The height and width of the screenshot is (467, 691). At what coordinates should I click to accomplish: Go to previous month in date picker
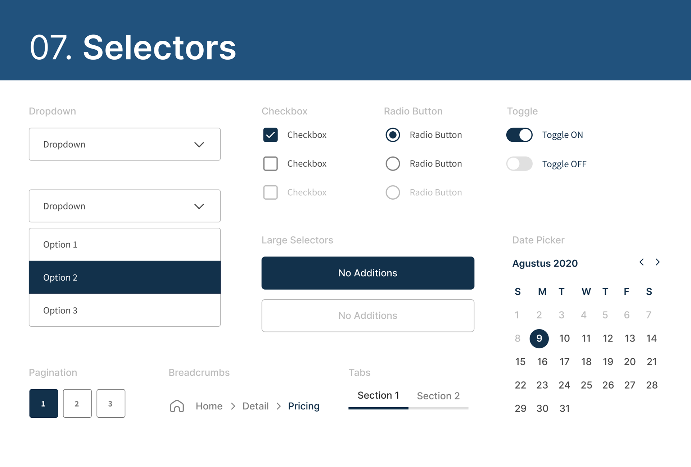point(641,262)
